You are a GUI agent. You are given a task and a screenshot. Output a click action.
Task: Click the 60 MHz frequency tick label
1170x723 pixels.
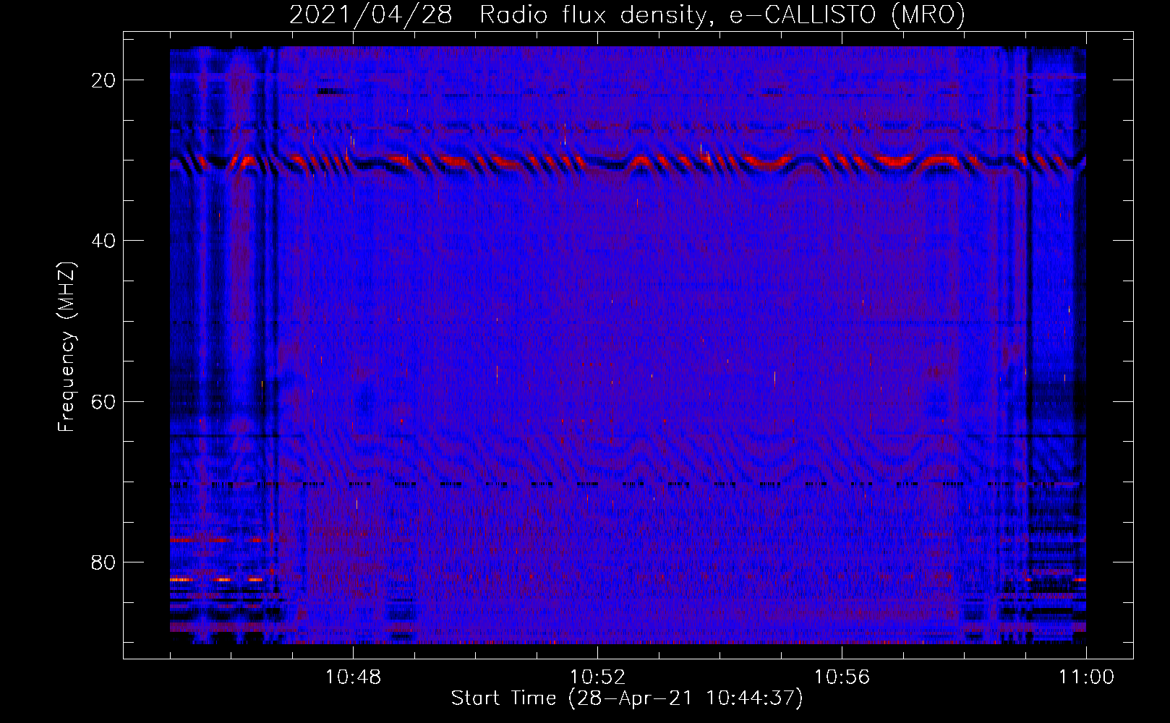pos(104,401)
